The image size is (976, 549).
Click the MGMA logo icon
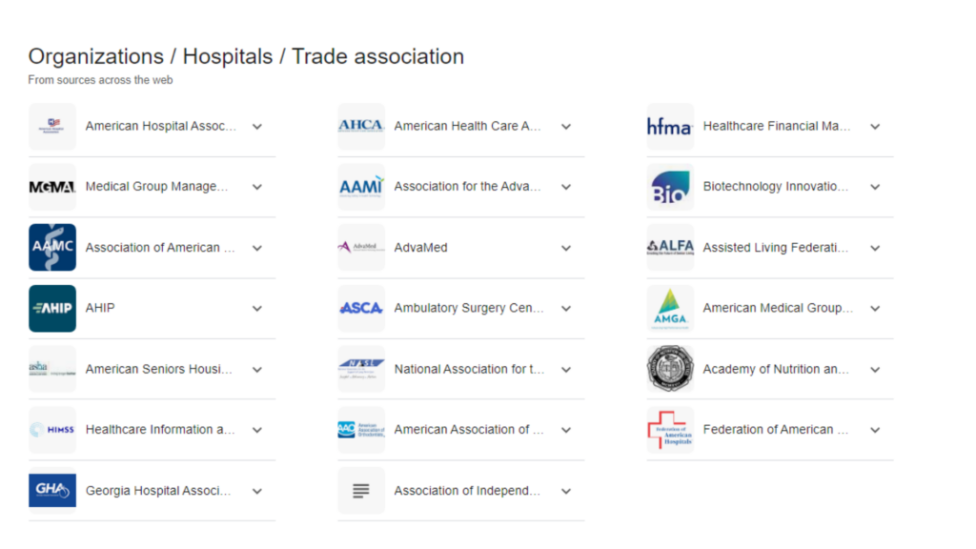click(x=52, y=186)
